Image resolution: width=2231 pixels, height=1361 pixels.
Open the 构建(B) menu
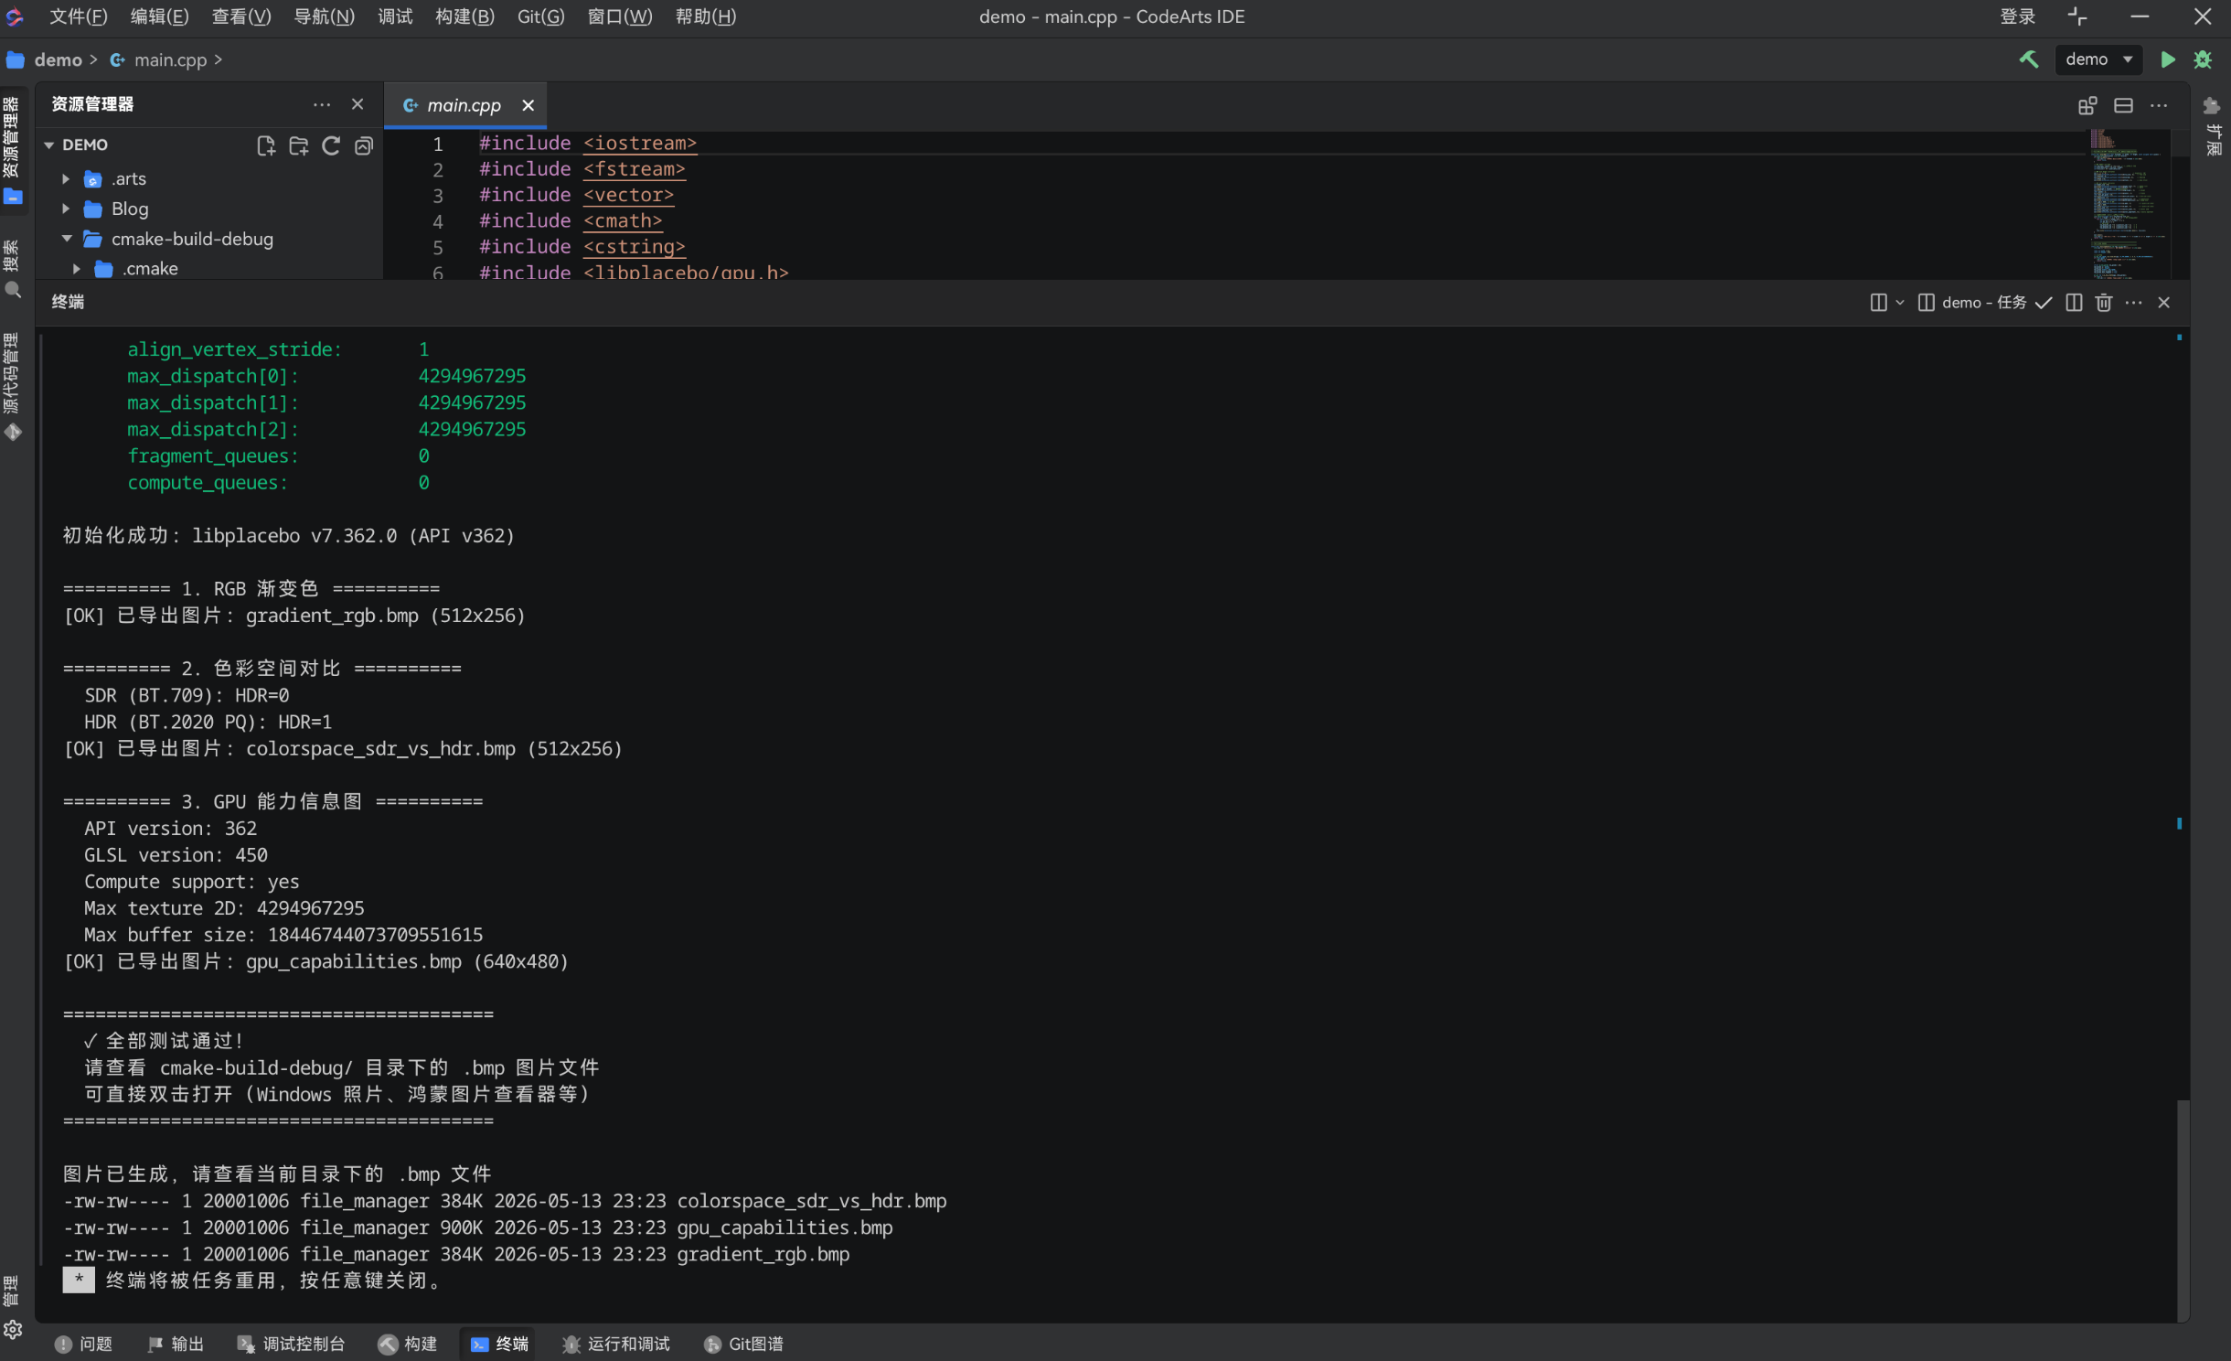coord(464,16)
